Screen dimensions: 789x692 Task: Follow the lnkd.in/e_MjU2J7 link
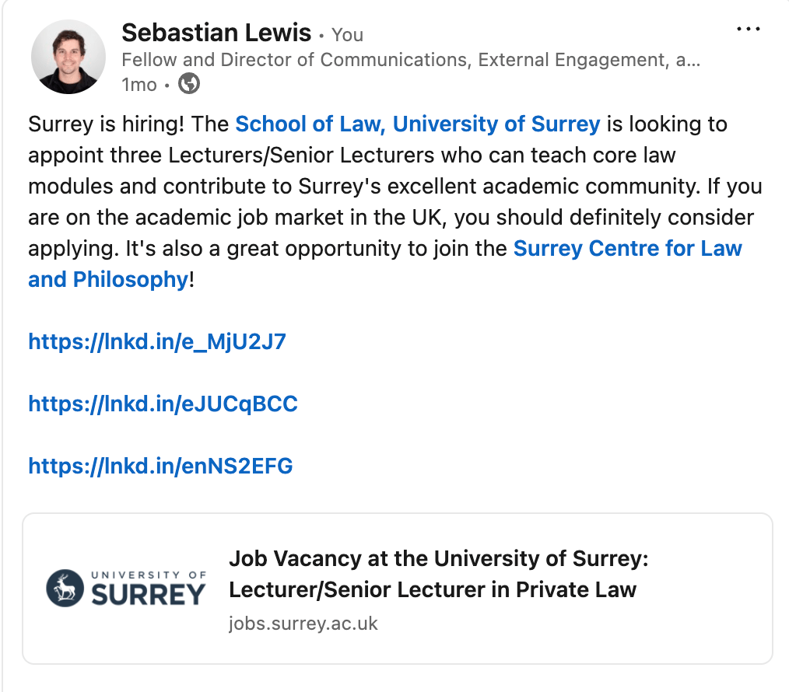tap(157, 341)
